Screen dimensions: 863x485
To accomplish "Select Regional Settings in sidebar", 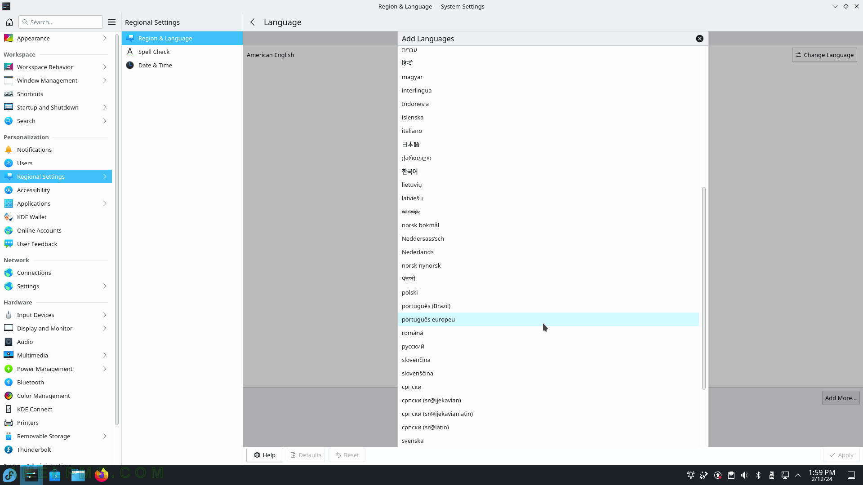I will coord(56,176).
